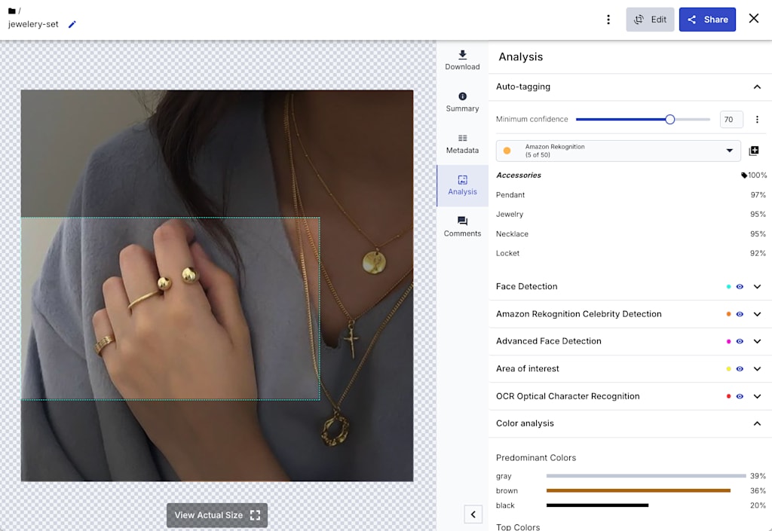Expand Amazon Rekognition Celebrity Detection

[x=757, y=314]
